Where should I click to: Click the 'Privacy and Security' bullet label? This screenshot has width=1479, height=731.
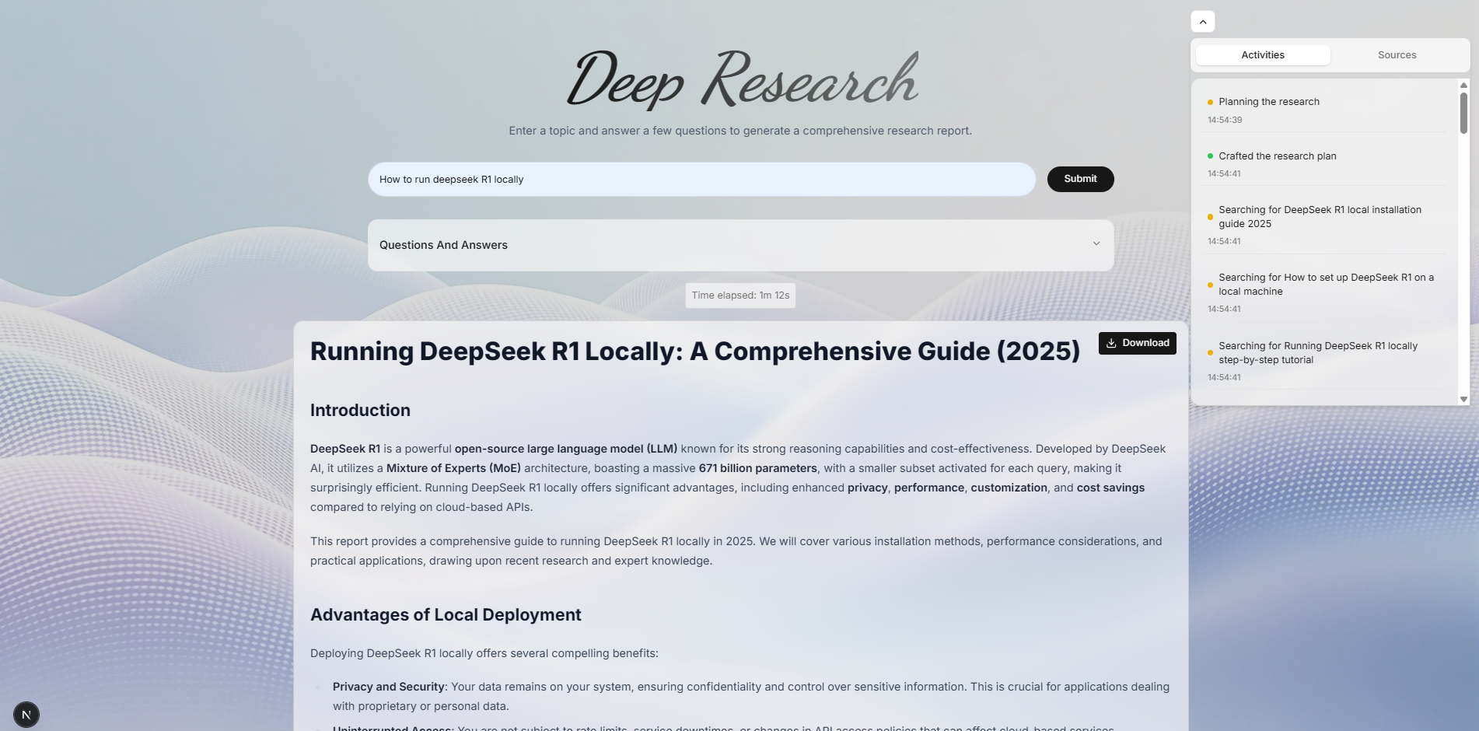point(388,687)
